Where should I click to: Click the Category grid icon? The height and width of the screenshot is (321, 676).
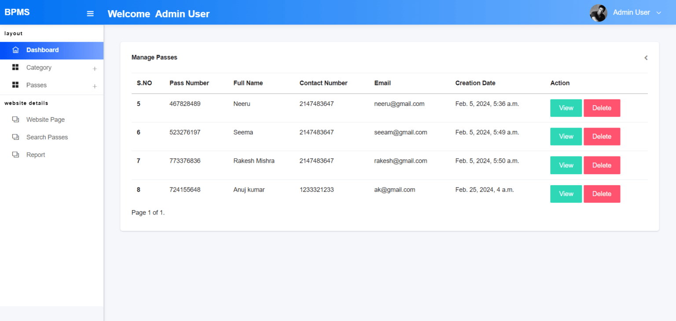(16, 67)
